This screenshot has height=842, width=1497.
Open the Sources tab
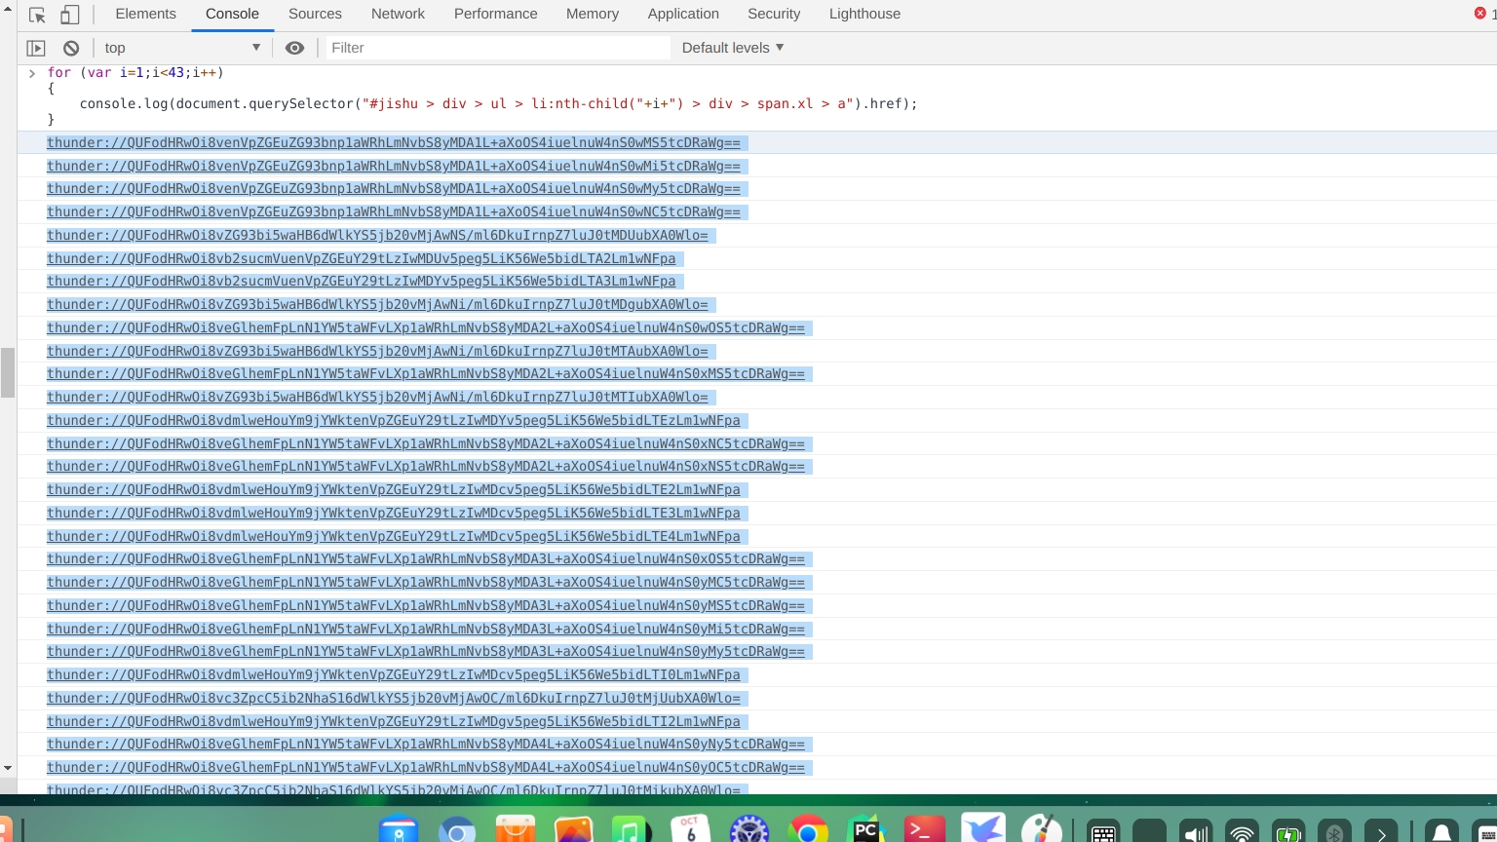pos(315,14)
